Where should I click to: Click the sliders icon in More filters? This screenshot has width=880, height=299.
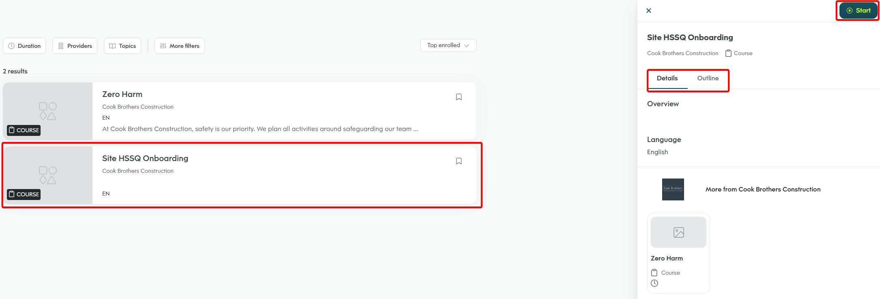click(x=163, y=46)
